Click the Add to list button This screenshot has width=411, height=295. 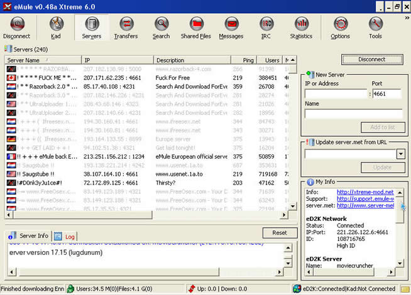pyautogui.click(x=383, y=127)
